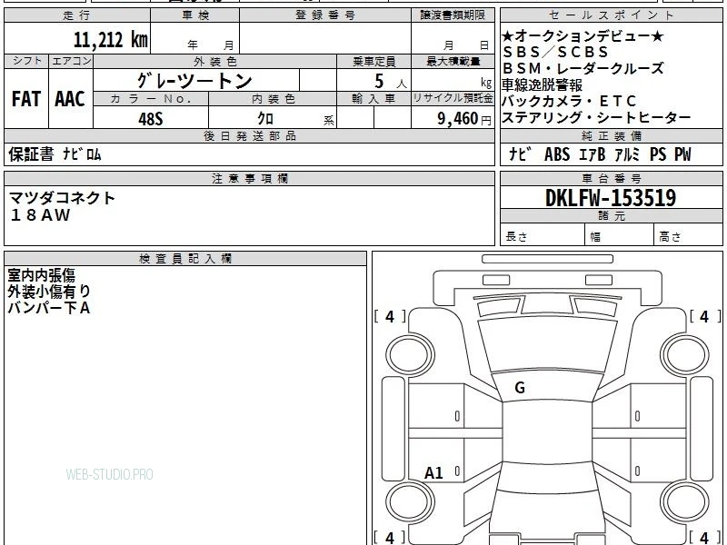
Task: Click the PW equipment label
Action: (682, 154)
